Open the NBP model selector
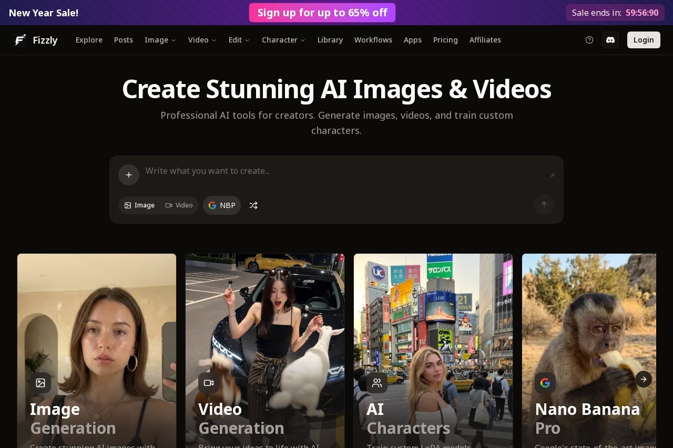 [222, 205]
